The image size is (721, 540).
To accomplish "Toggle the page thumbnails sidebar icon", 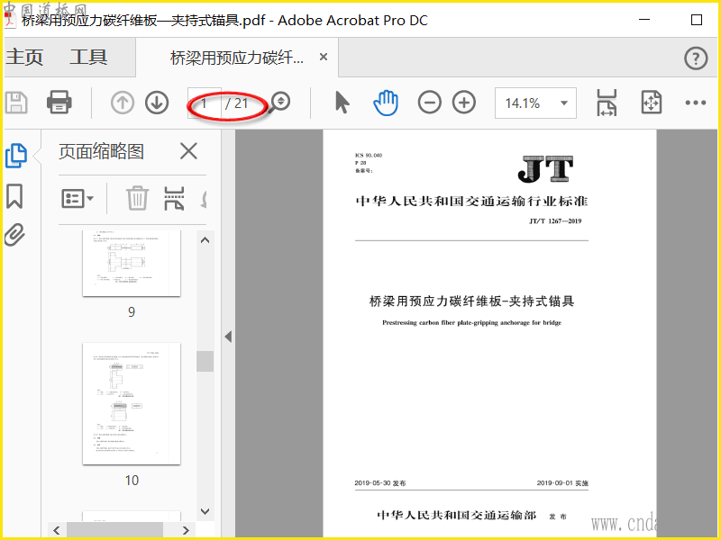I will (16, 156).
